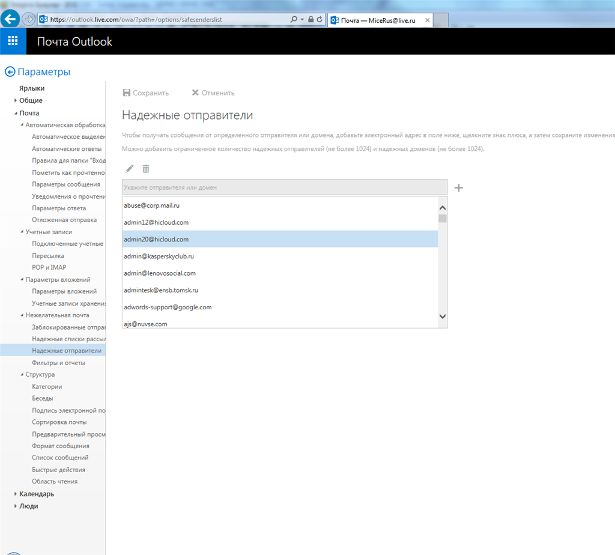Open Категории settings

click(x=47, y=387)
